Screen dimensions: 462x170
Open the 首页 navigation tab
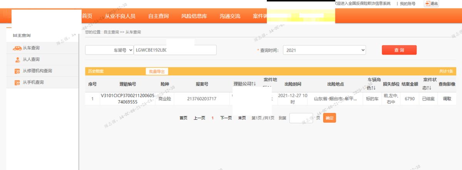[x=87, y=16]
